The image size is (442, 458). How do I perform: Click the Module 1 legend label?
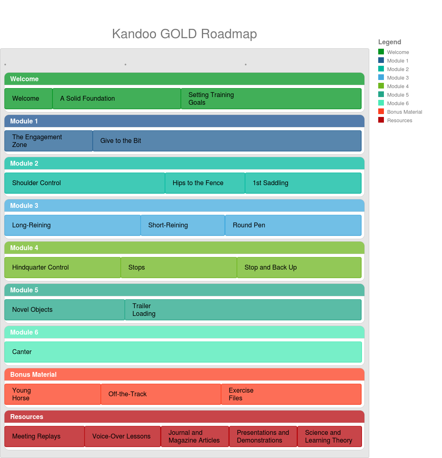(398, 61)
